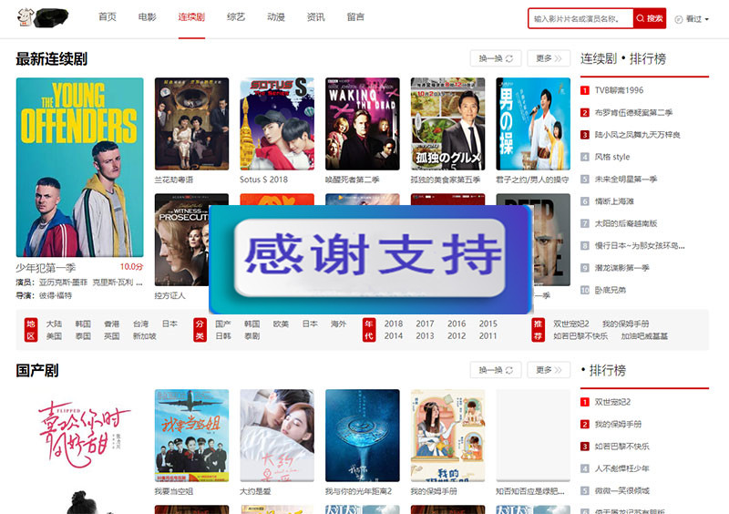Open the airplane crew poster 我要当空姐

(x=191, y=436)
